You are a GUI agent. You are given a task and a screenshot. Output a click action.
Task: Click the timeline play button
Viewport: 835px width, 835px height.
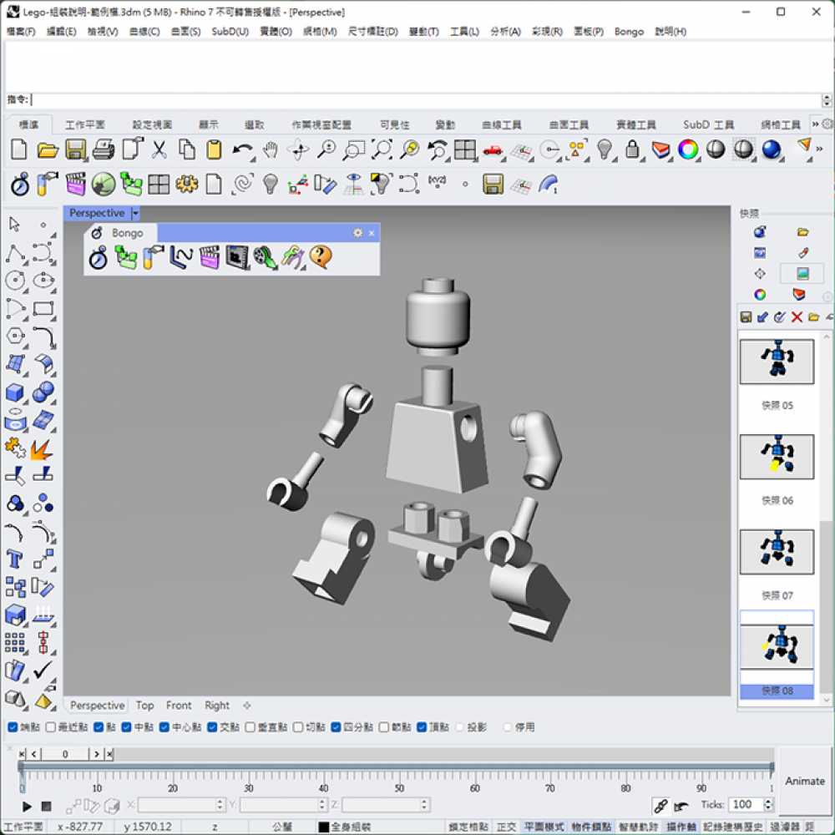click(x=27, y=807)
